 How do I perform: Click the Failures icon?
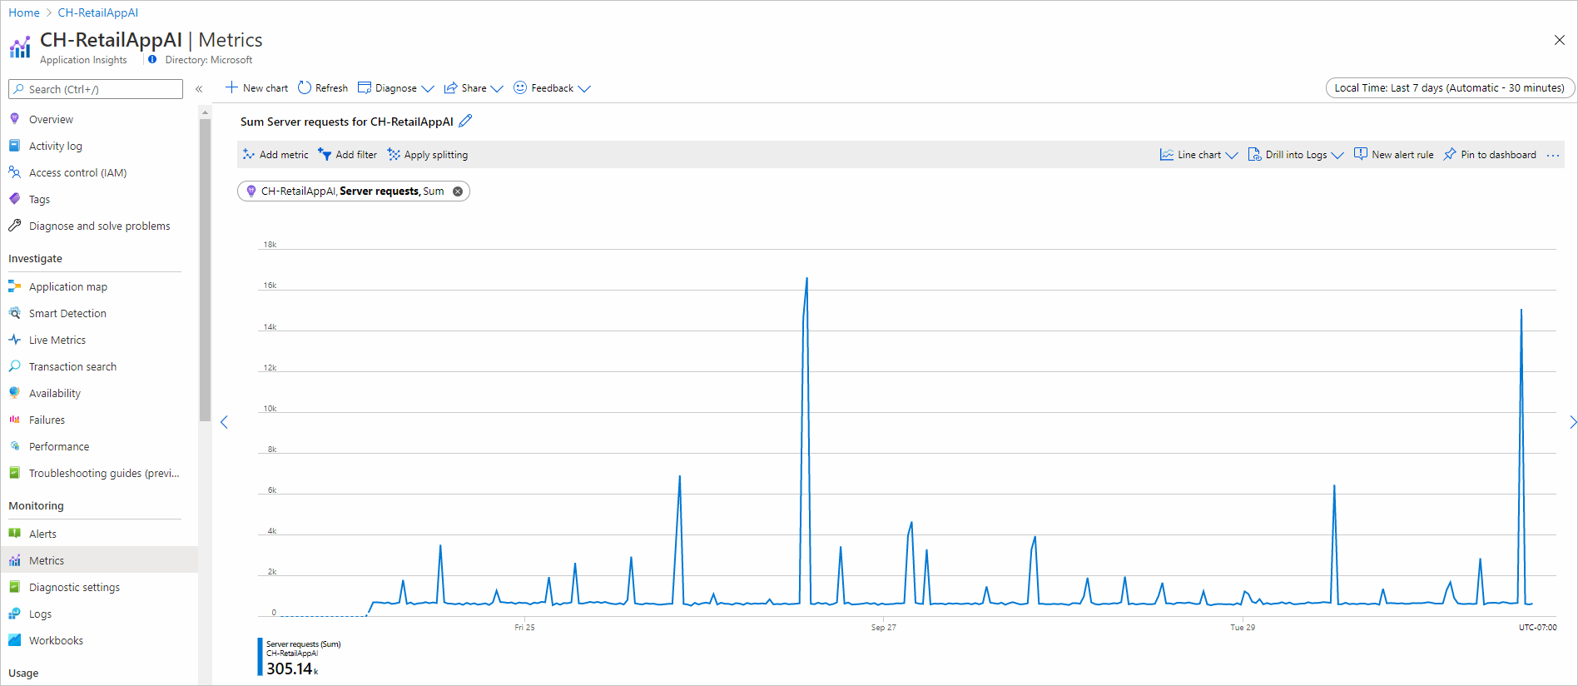[x=15, y=420]
